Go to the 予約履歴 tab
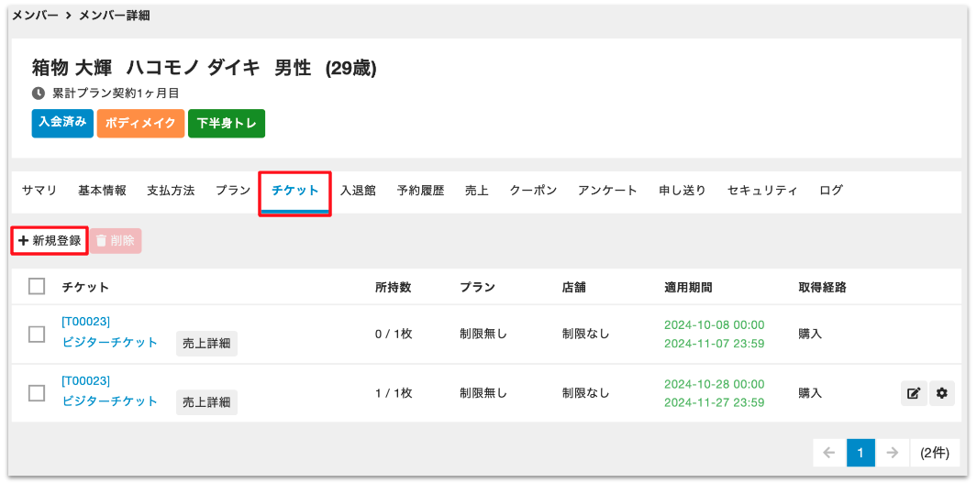This screenshot has width=977, height=483. 420,191
